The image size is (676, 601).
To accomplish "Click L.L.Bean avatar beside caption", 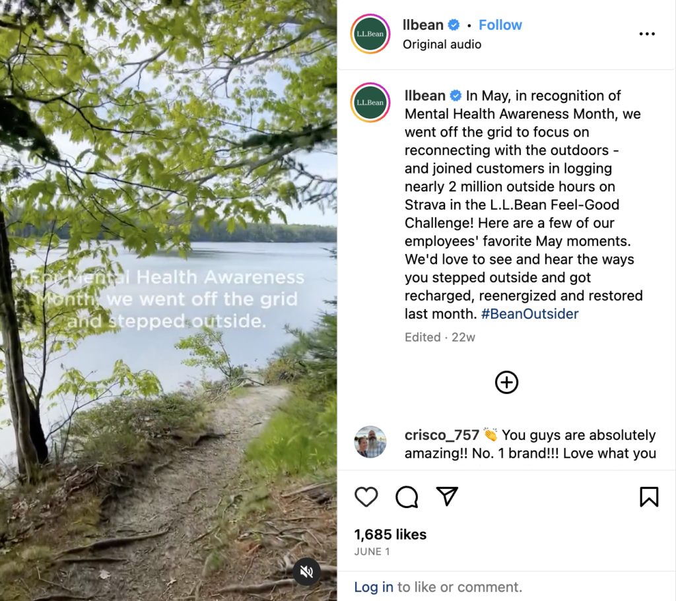I will point(370,103).
